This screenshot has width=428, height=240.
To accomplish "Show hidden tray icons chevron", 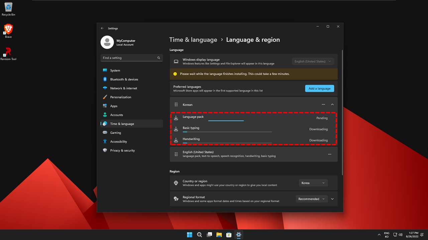I will tap(379, 235).
